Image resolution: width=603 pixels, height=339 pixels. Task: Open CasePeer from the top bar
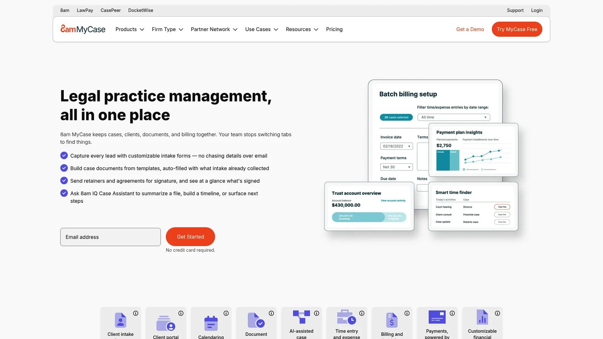click(111, 10)
